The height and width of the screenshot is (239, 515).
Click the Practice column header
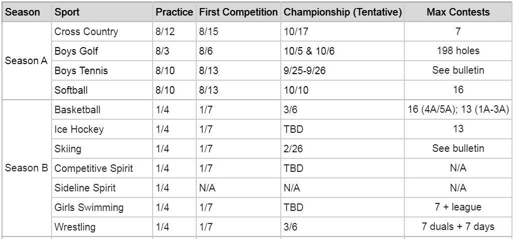tap(174, 12)
